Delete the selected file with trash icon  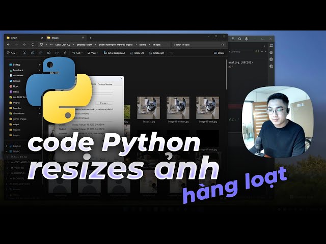coord(65,53)
